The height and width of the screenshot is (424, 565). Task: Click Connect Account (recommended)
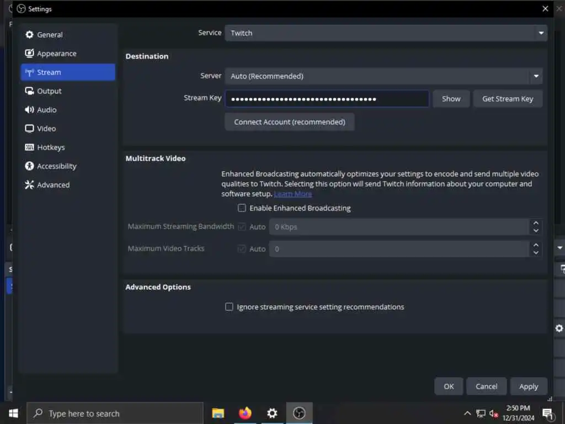click(289, 122)
